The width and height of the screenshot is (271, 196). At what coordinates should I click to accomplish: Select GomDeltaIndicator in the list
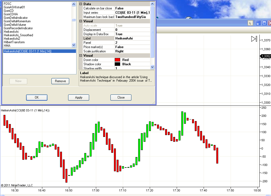16,18
